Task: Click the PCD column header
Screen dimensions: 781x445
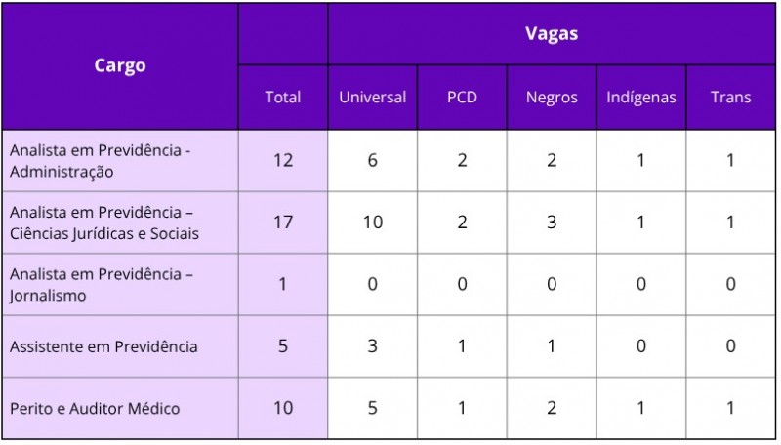Action: point(462,98)
